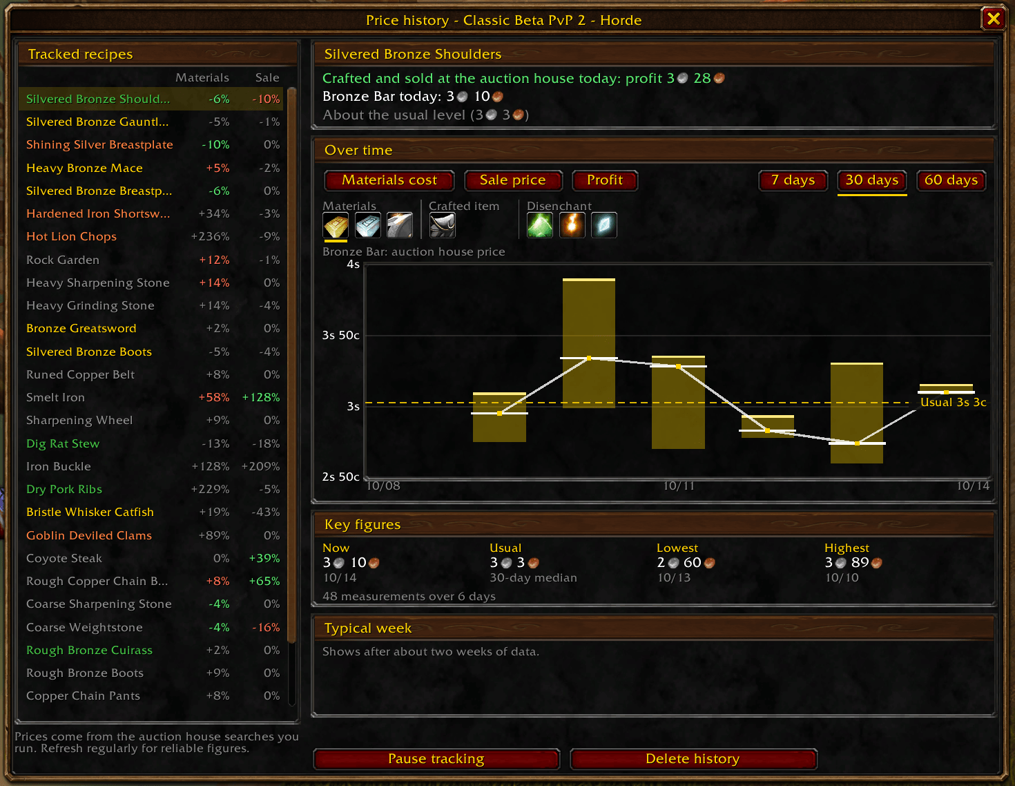Select Iron Buckle recipe
The image size is (1015, 786).
click(153, 466)
